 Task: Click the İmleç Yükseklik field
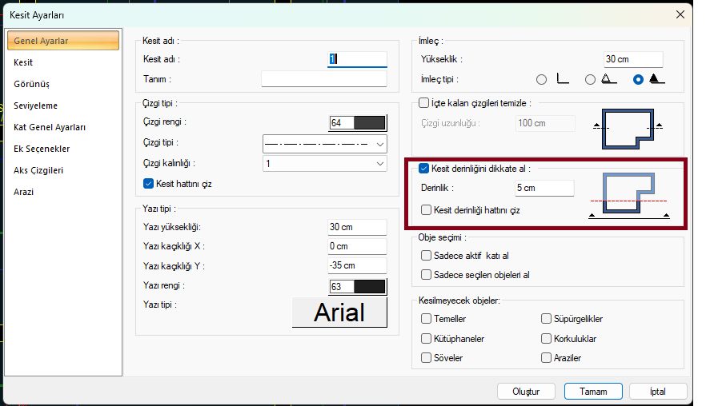(x=633, y=59)
